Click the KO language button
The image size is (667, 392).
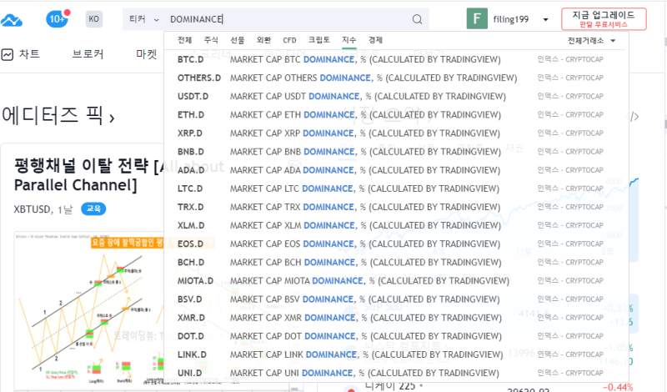point(94,19)
